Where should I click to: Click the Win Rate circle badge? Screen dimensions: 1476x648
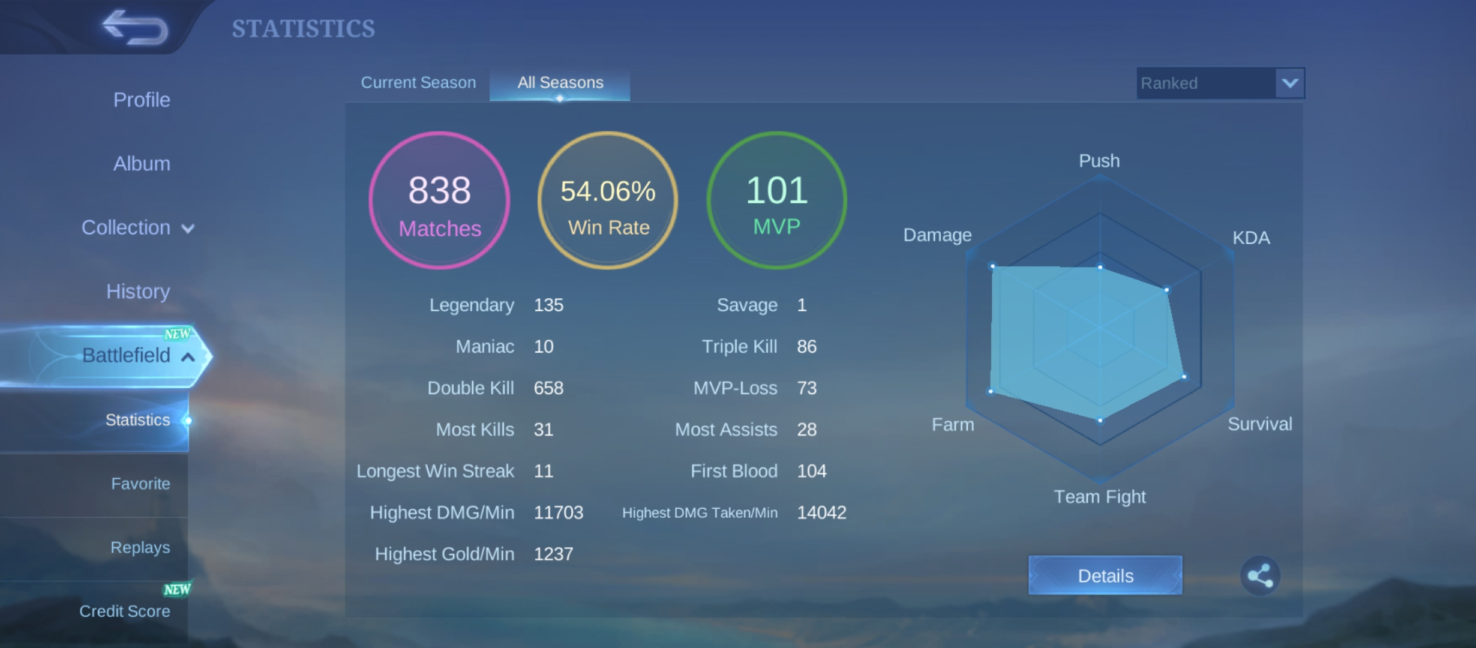[608, 200]
